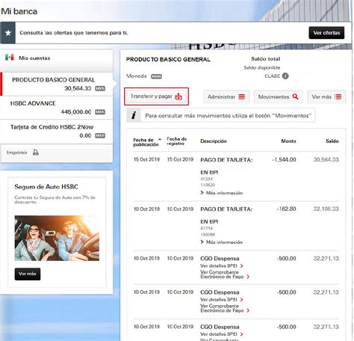Click Descripción column header

214,141
